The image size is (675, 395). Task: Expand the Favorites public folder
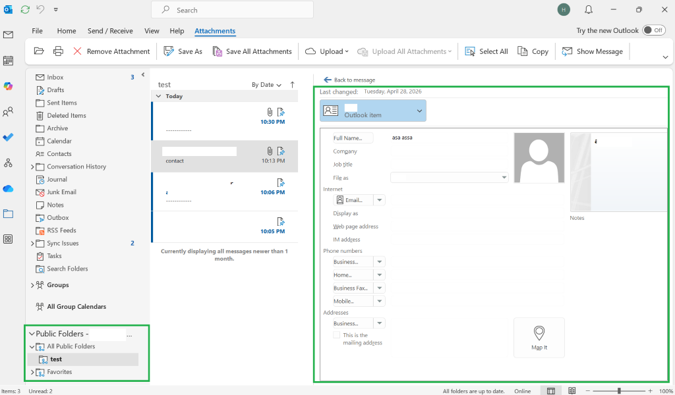(32, 372)
